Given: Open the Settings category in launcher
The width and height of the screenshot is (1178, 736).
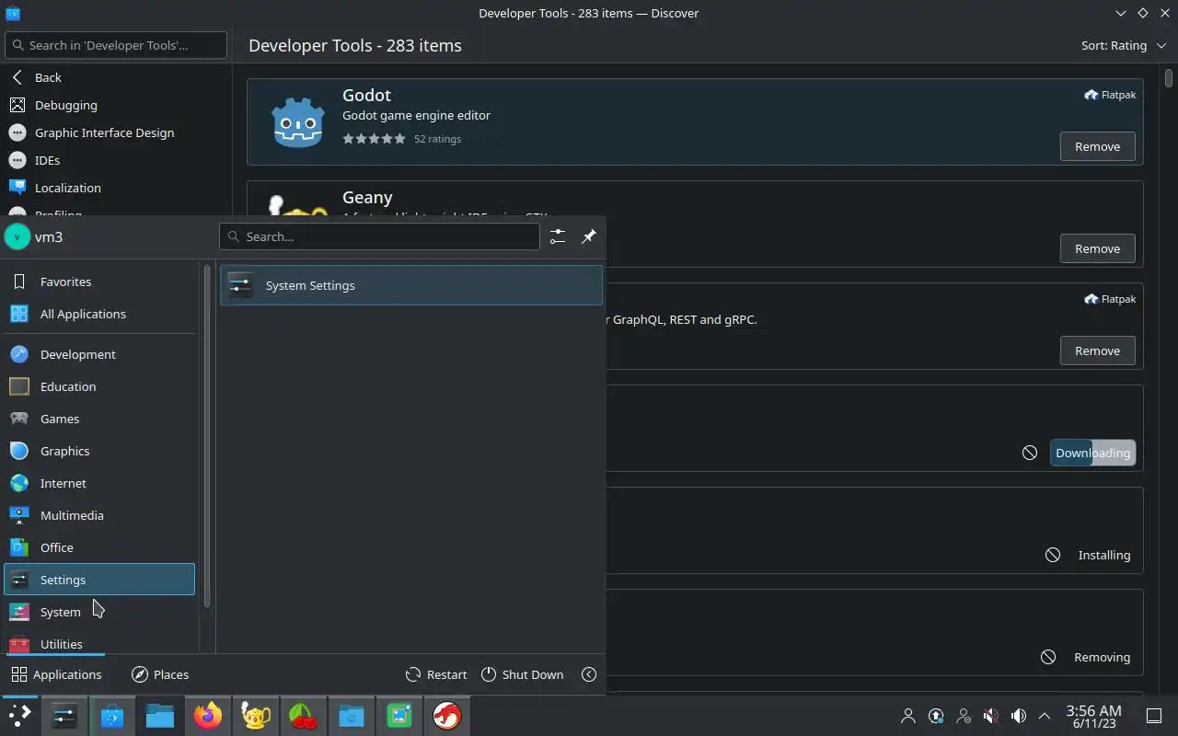Looking at the screenshot, I should point(99,580).
